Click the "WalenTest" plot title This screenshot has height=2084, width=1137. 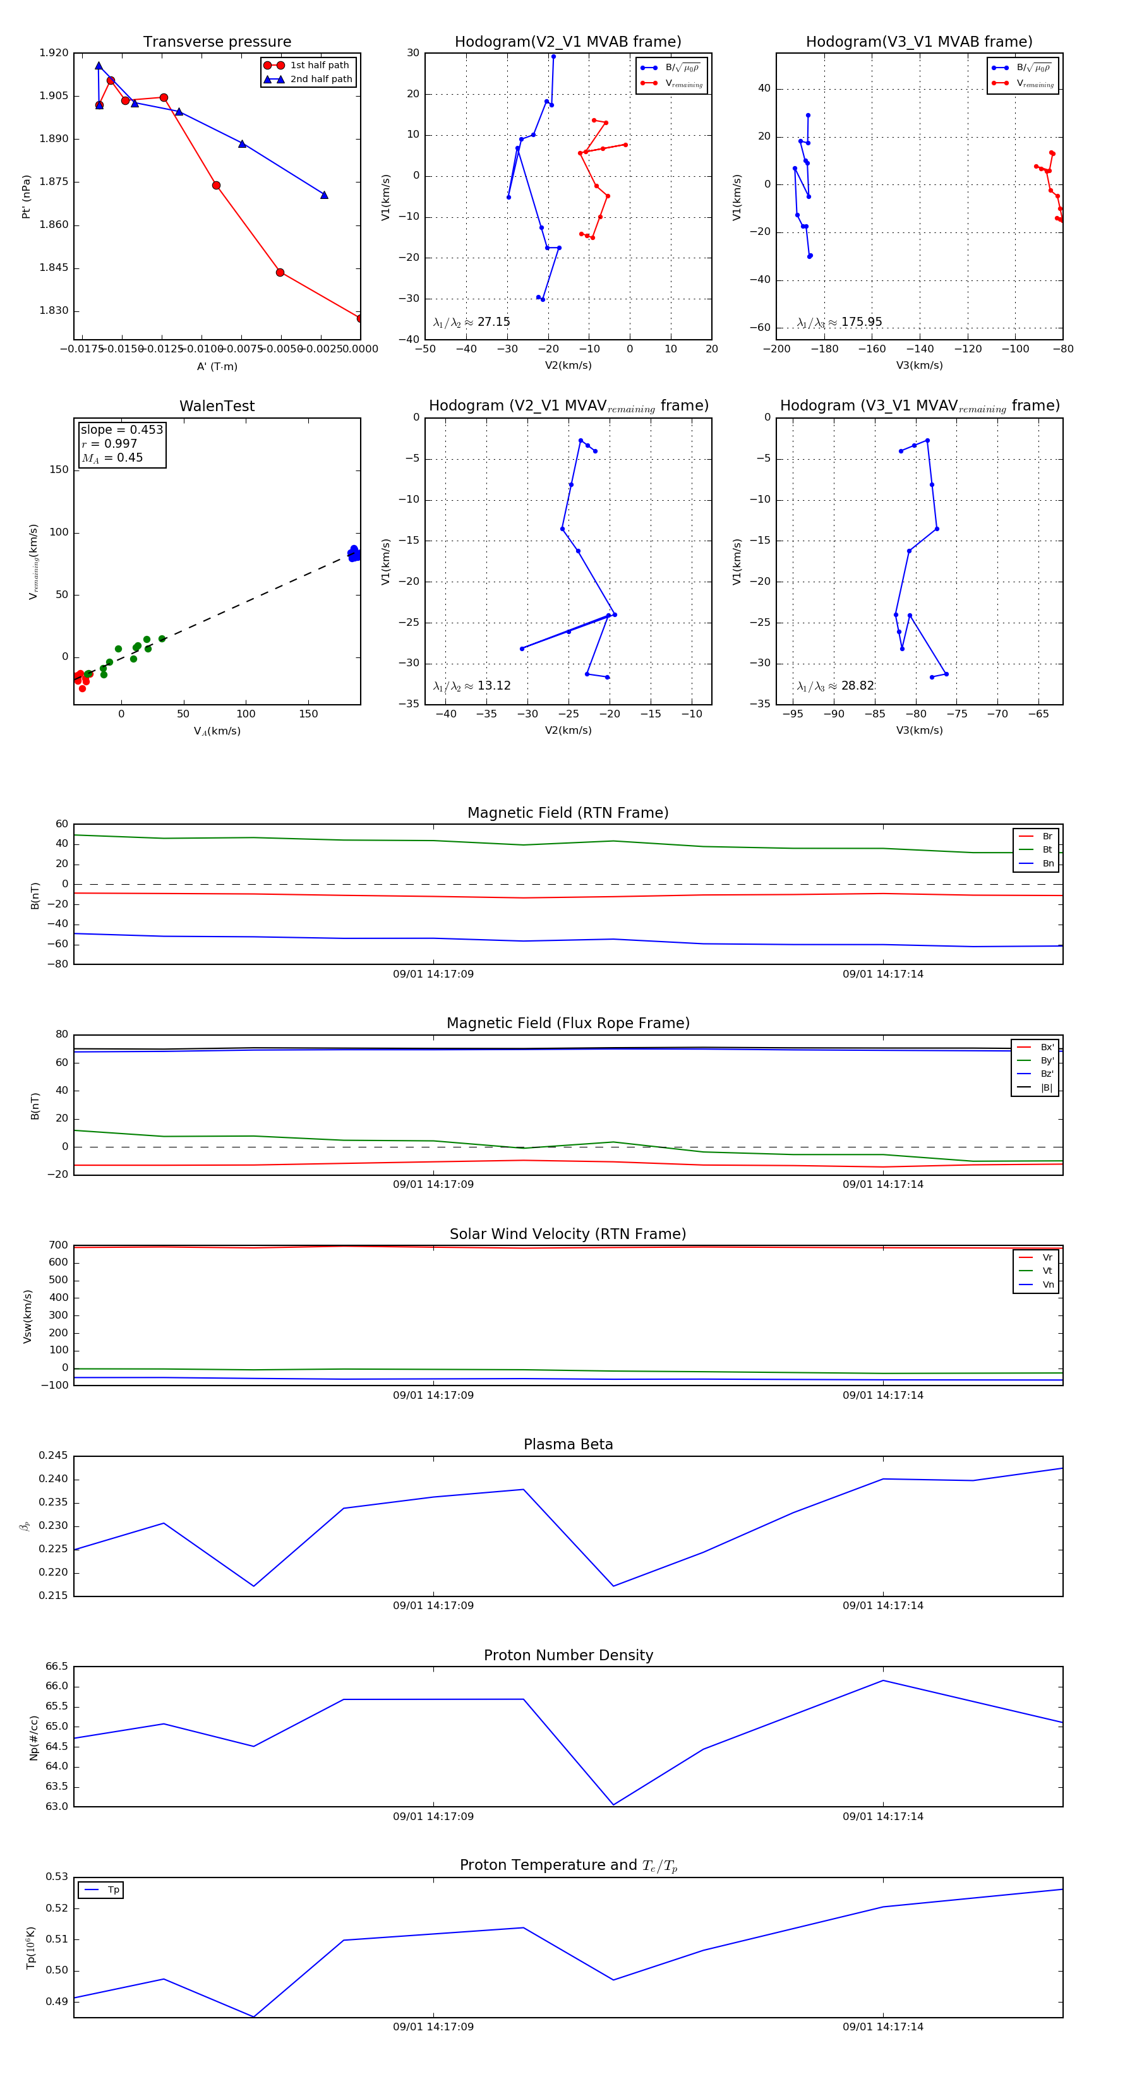coord(217,406)
